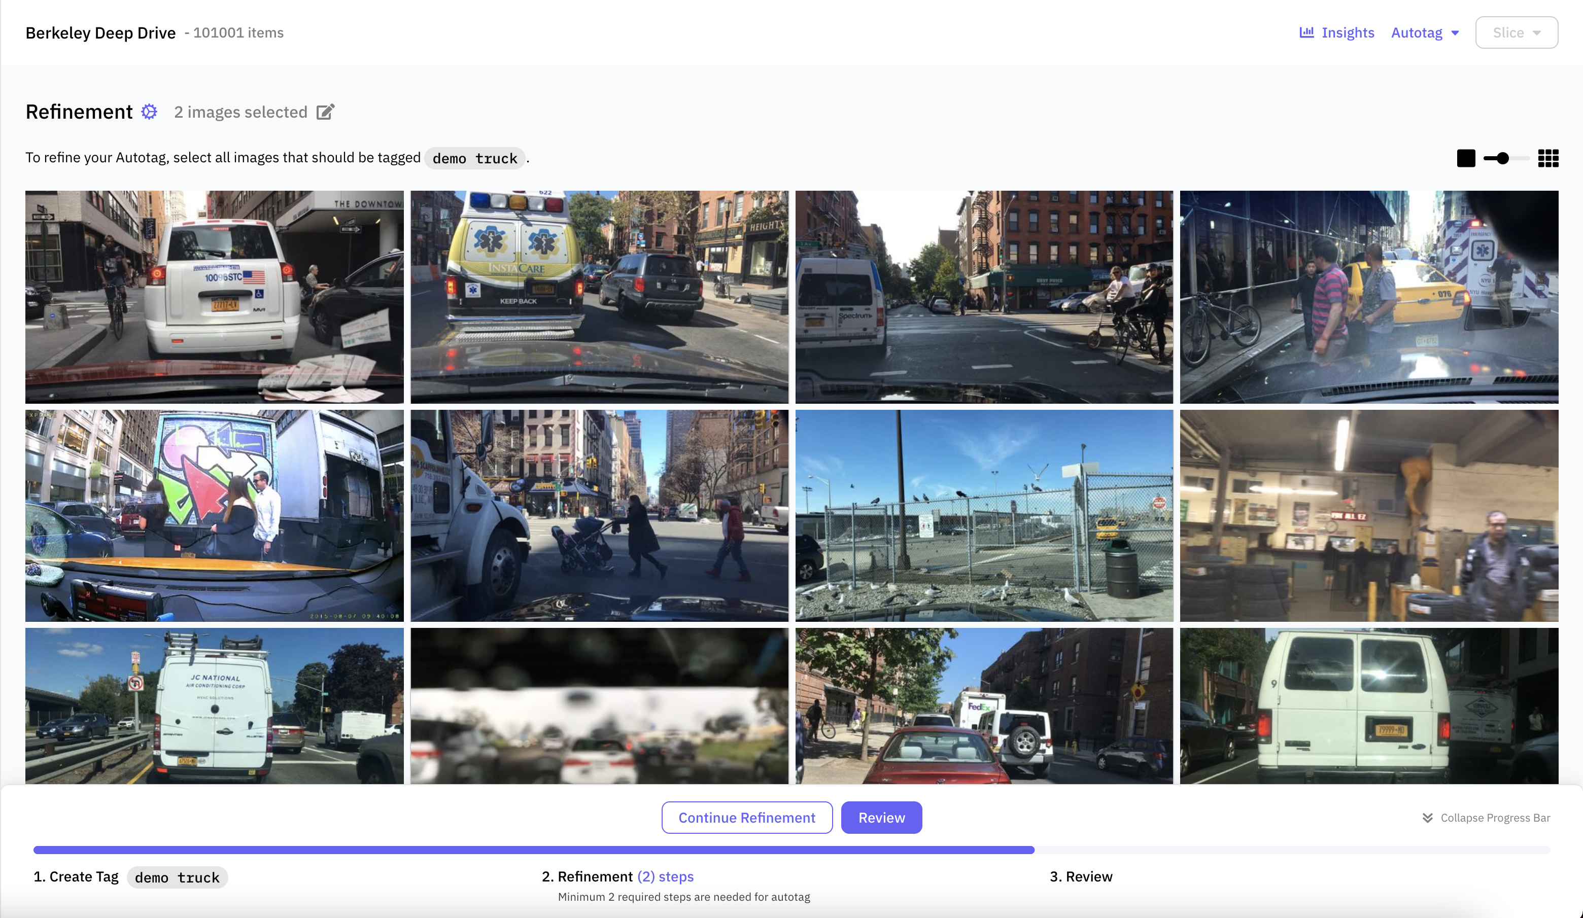Viewport: 1583px width, 918px height.
Task: Select the white scaffolding truck crosswalk image
Action: [x=599, y=515]
